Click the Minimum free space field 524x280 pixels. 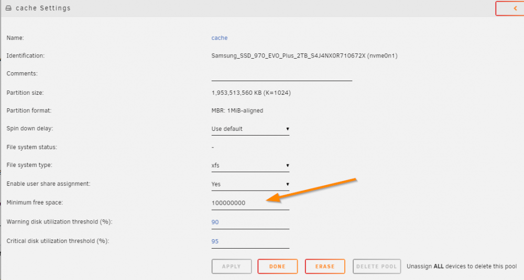pos(250,203)
